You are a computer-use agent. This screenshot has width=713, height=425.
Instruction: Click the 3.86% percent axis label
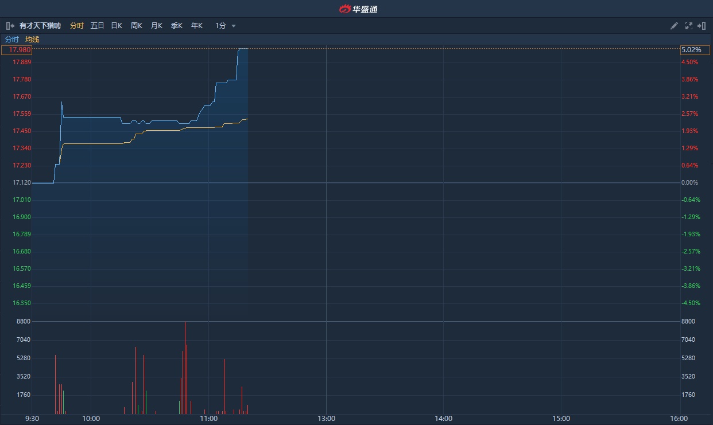pos(689,79)
